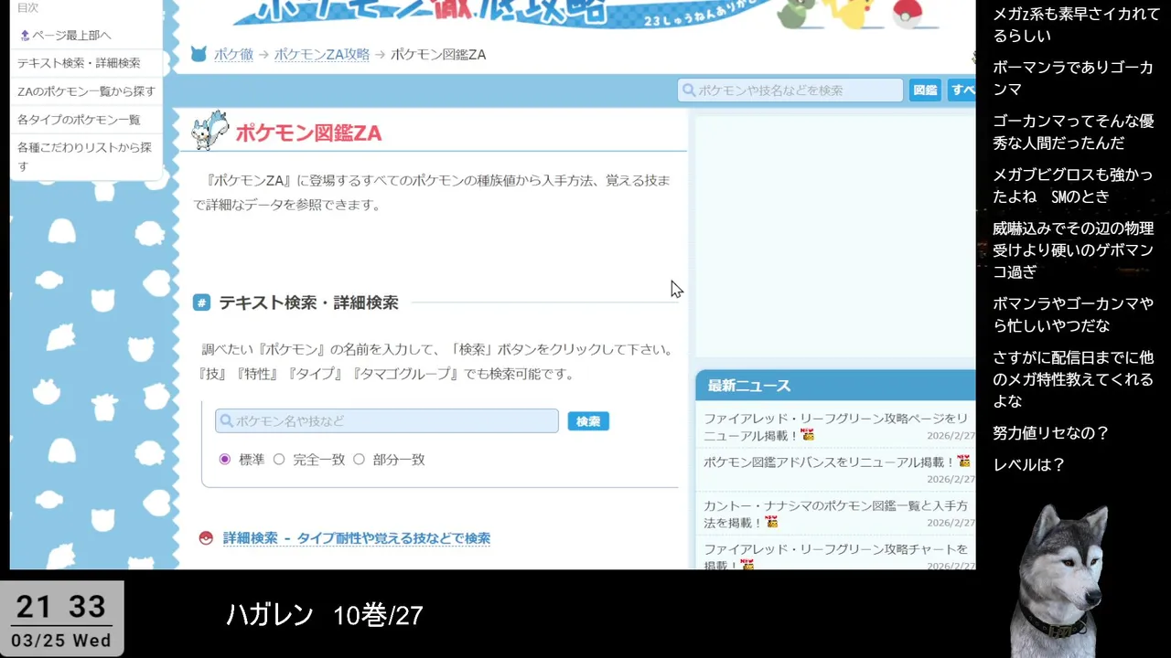Click the Poké Ball icon beside 詳細検索 link
The width and height of the screenshot is (1171, 658).
(206, 538)
